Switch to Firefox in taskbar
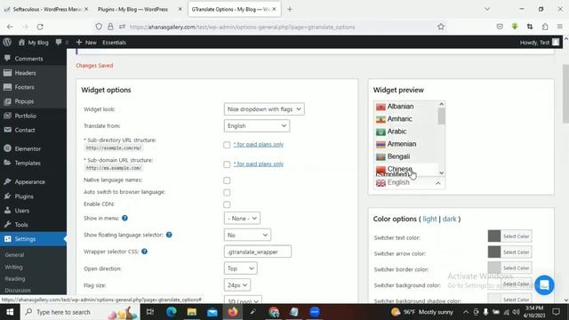569x320 pixels. tap(233, 312)
